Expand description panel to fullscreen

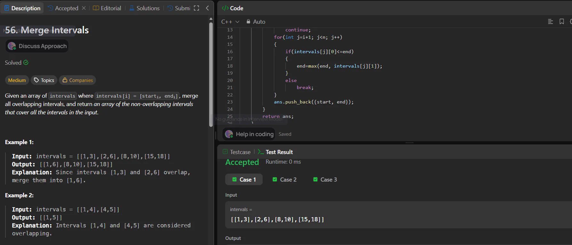tap(196, 8)
